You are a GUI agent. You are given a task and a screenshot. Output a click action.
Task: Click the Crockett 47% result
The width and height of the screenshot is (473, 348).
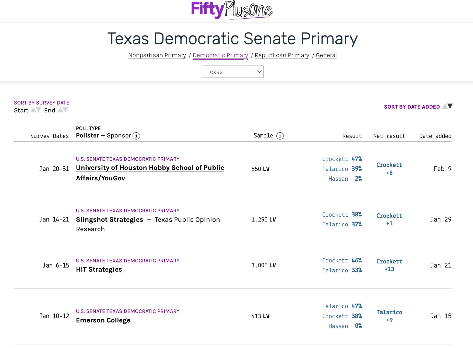[x=342, y=159]
